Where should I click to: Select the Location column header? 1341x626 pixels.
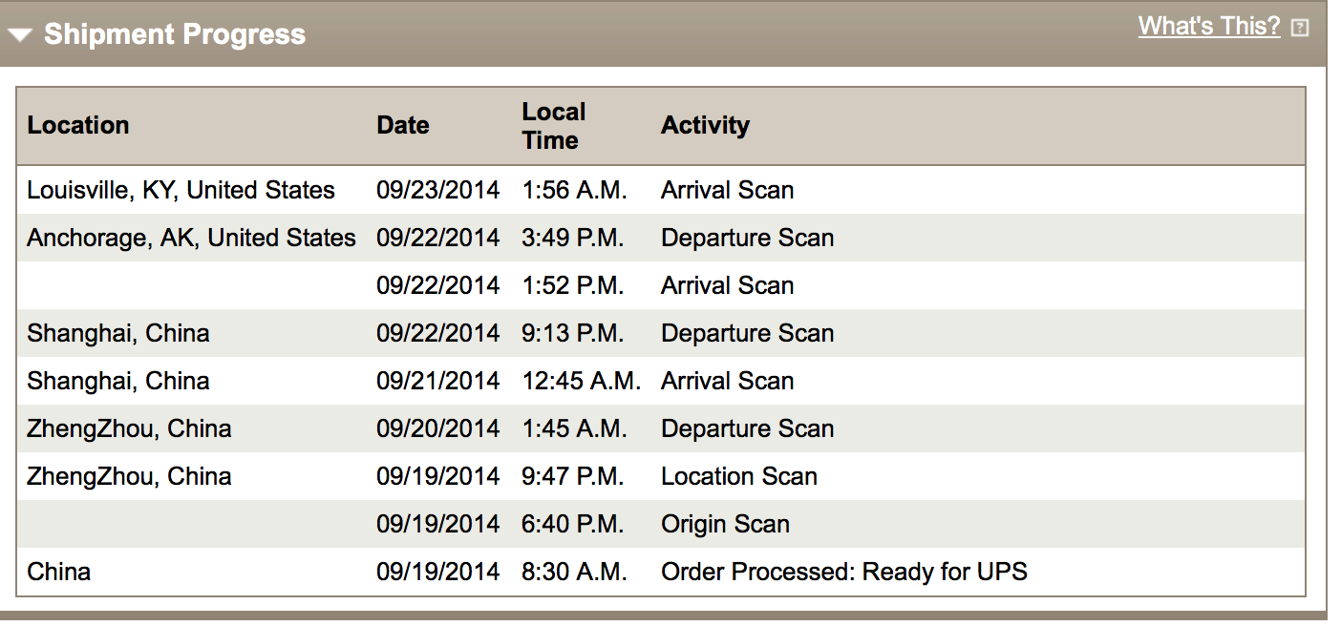(78, 125)
